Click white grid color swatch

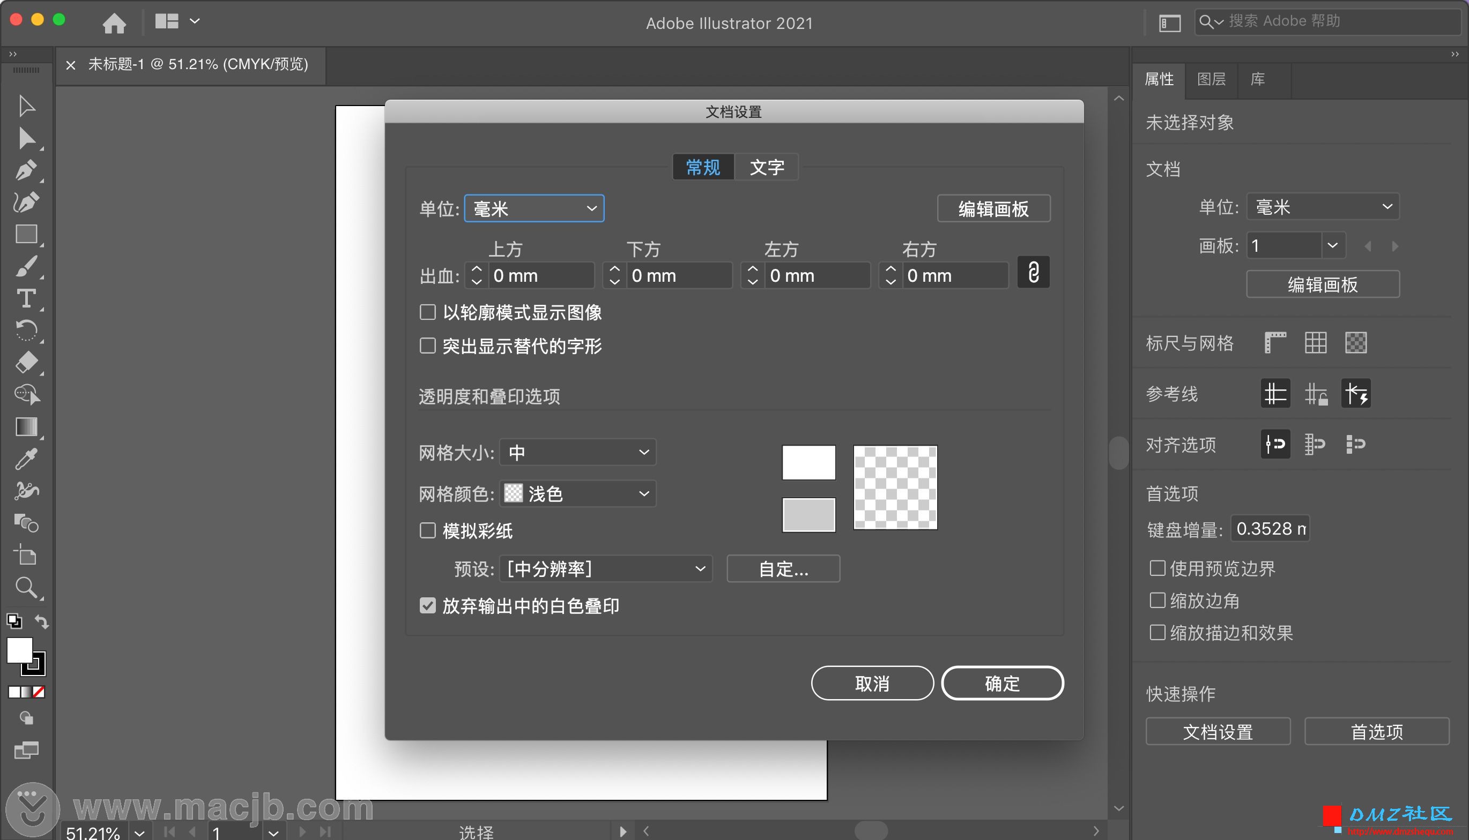pyautogui.click(x=808, y=463)
